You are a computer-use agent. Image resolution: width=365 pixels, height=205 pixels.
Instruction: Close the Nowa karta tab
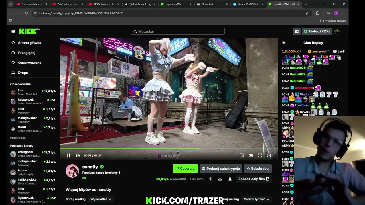227,4
